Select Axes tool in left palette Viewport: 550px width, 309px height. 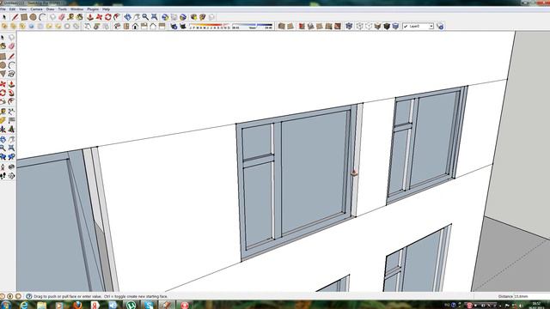coord(3,130)
